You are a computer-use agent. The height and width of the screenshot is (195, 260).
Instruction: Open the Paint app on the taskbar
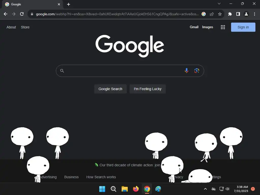tap(158, 189)
